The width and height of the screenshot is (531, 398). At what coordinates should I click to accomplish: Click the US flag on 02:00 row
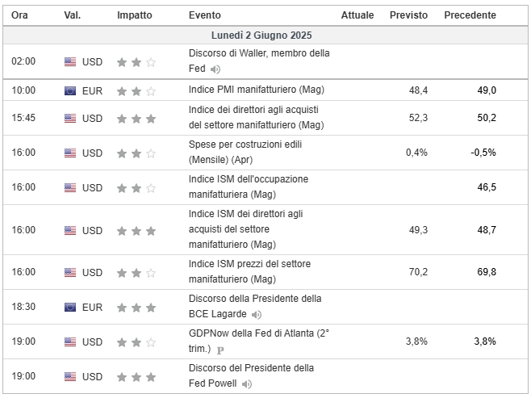70,61
